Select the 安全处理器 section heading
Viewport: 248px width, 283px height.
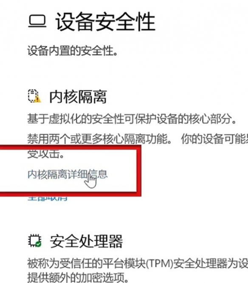point(86,241)
